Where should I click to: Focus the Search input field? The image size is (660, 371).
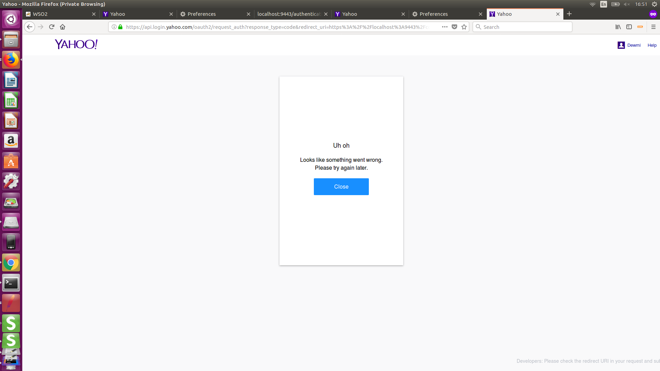(x=526, y=27)
